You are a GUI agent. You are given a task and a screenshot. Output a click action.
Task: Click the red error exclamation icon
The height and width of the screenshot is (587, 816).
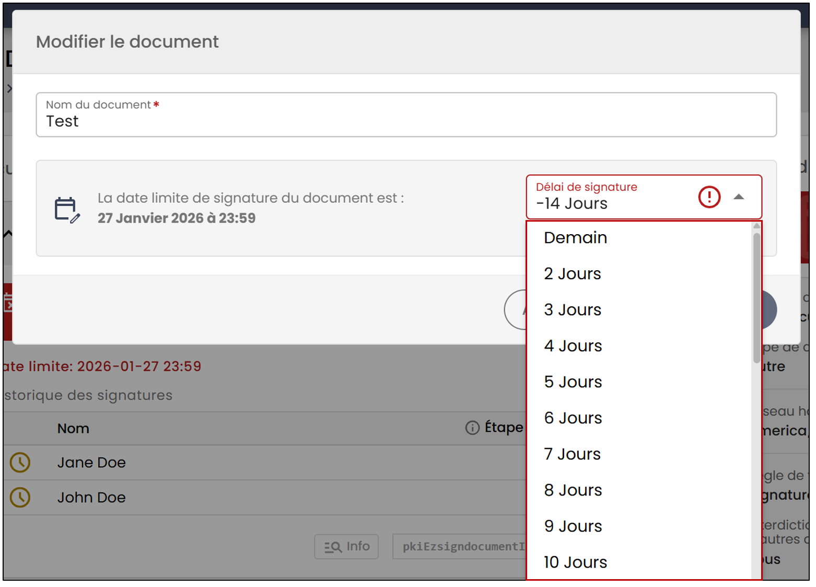pyautogui.click(x=709, y=197)
